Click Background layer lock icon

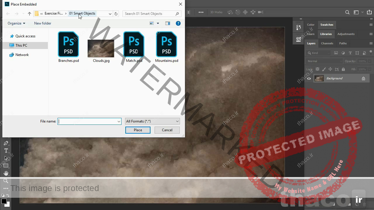click(363, 78)
